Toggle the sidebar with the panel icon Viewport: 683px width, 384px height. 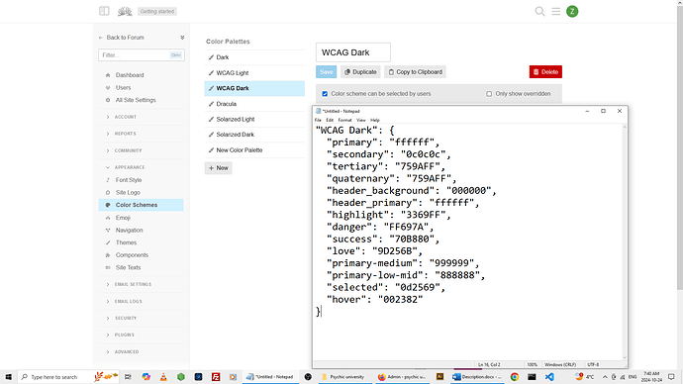[x=104, y=11]
